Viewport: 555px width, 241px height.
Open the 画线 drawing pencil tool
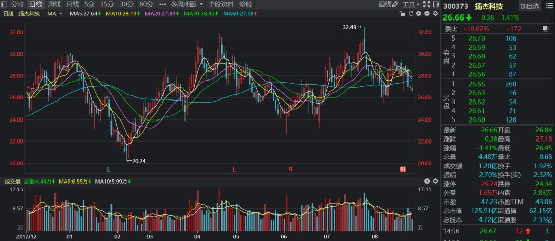(x=388, y=4)
